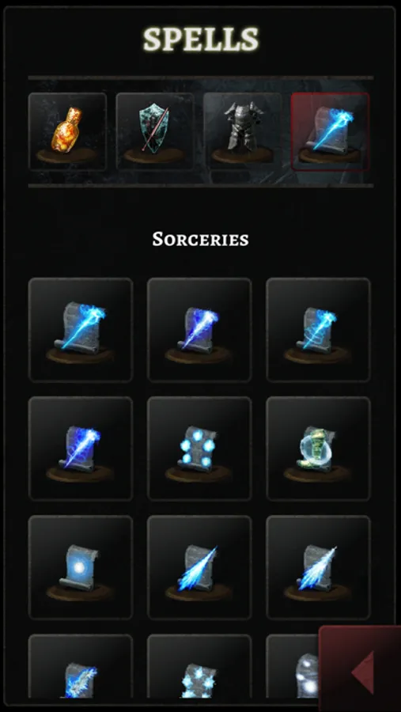Pick the ice crystal cluster sorcery scroll
This screenshot has height=712, width=401.
(x=199, y=666)
